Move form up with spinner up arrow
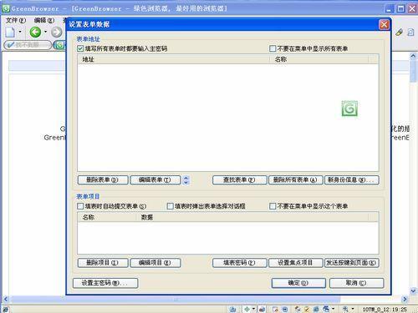Screen dimensions: 418x313 (x=186, y=178)
